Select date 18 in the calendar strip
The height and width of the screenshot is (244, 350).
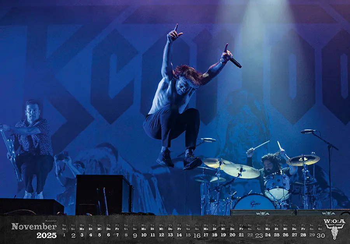tap(215, 235)
